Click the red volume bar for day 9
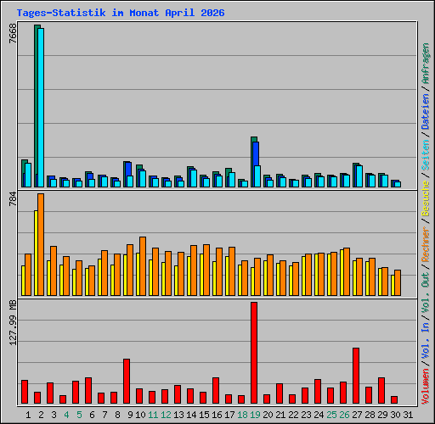 [127, 382]
